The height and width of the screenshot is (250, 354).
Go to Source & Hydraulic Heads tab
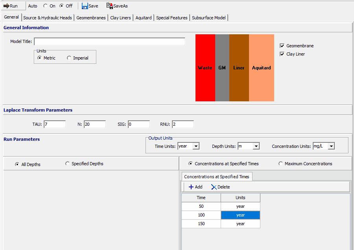[48, 18]
